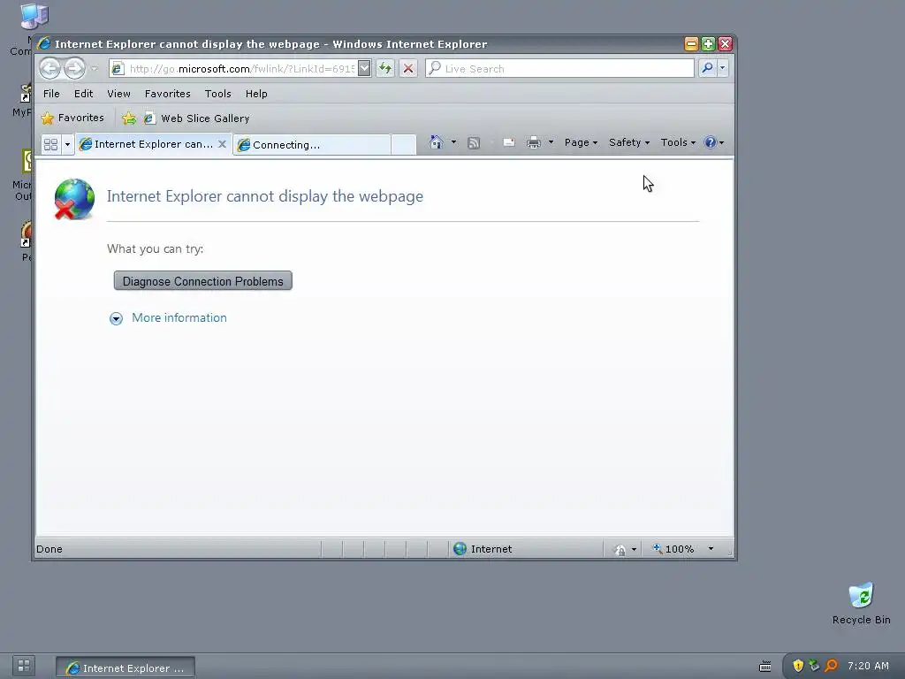Screen dimensions: 905x679
Task: Expand More information arrow icon
Action: coord(116,318)
